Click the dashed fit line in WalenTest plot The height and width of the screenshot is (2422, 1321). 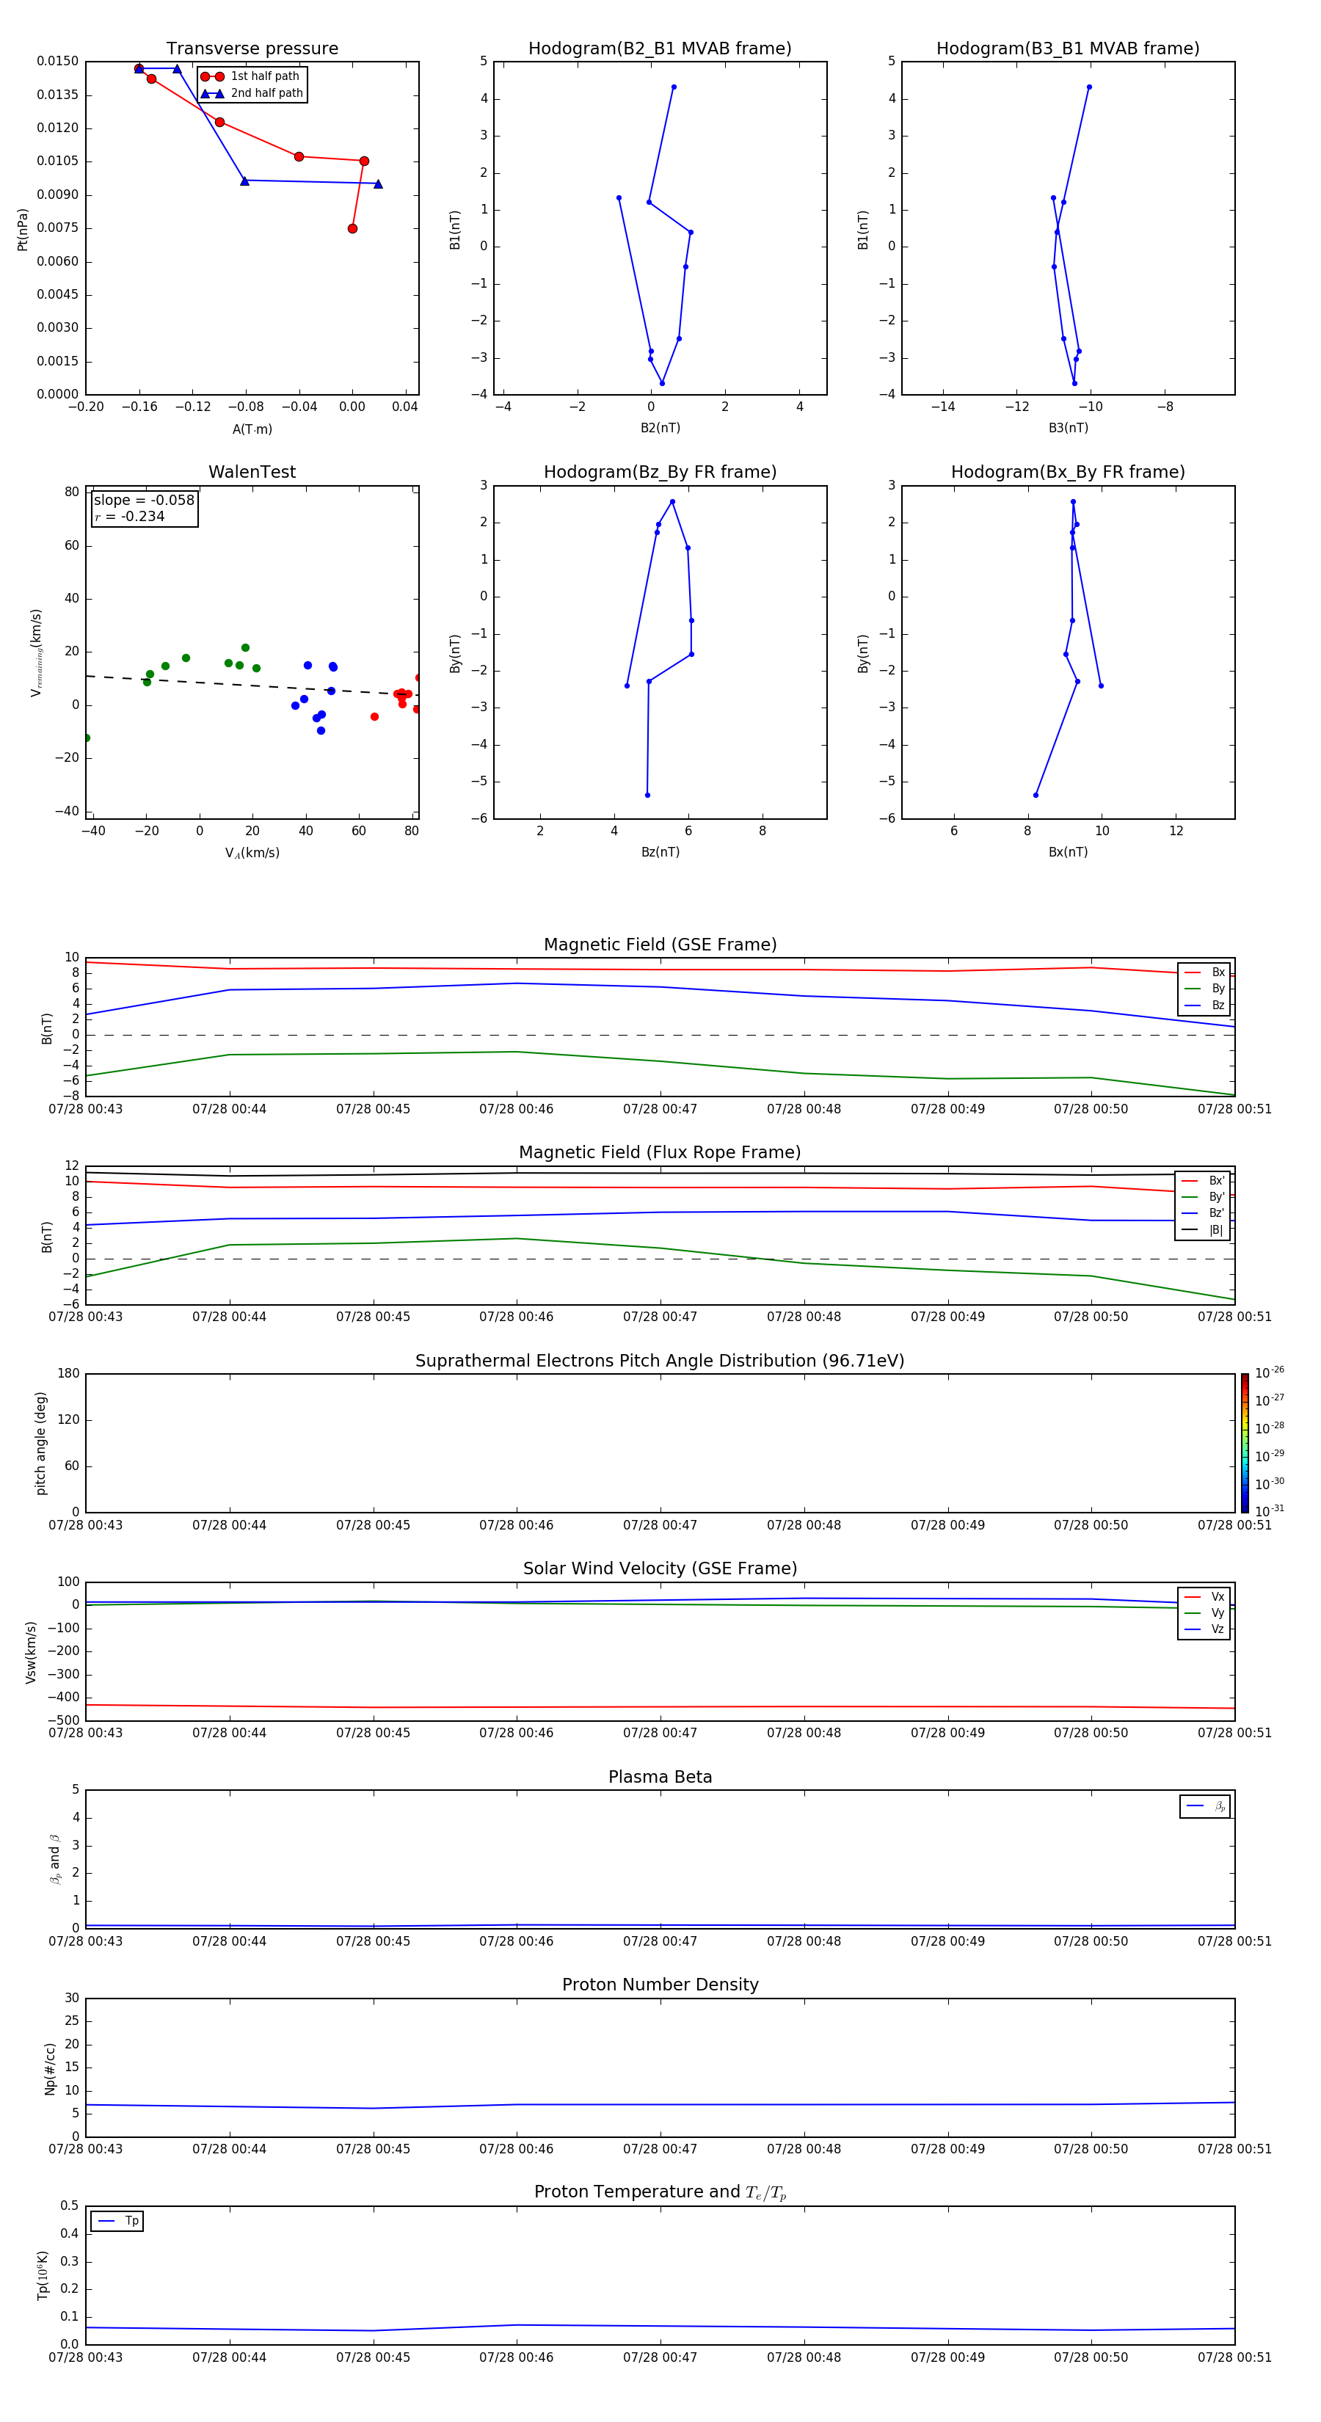point(252,685)
